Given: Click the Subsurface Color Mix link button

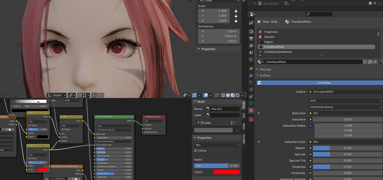Looking at the screenshot, I should [x=345, y=142].
